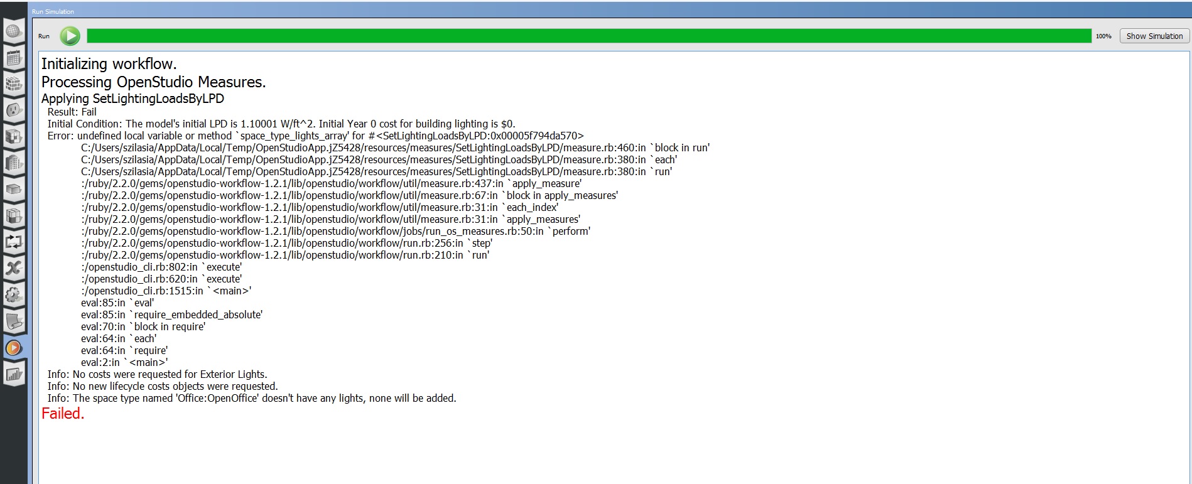Click the 'Office:OpenOffice' space type info line
The height and width of the screenshot is (484, 1192).
pos(252,398)
